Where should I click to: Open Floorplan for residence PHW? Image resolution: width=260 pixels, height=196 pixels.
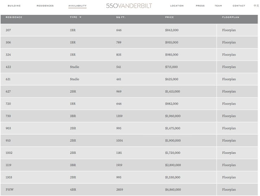(229, 190)
